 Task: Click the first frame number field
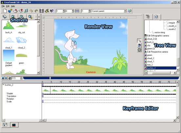click(59, 11)
